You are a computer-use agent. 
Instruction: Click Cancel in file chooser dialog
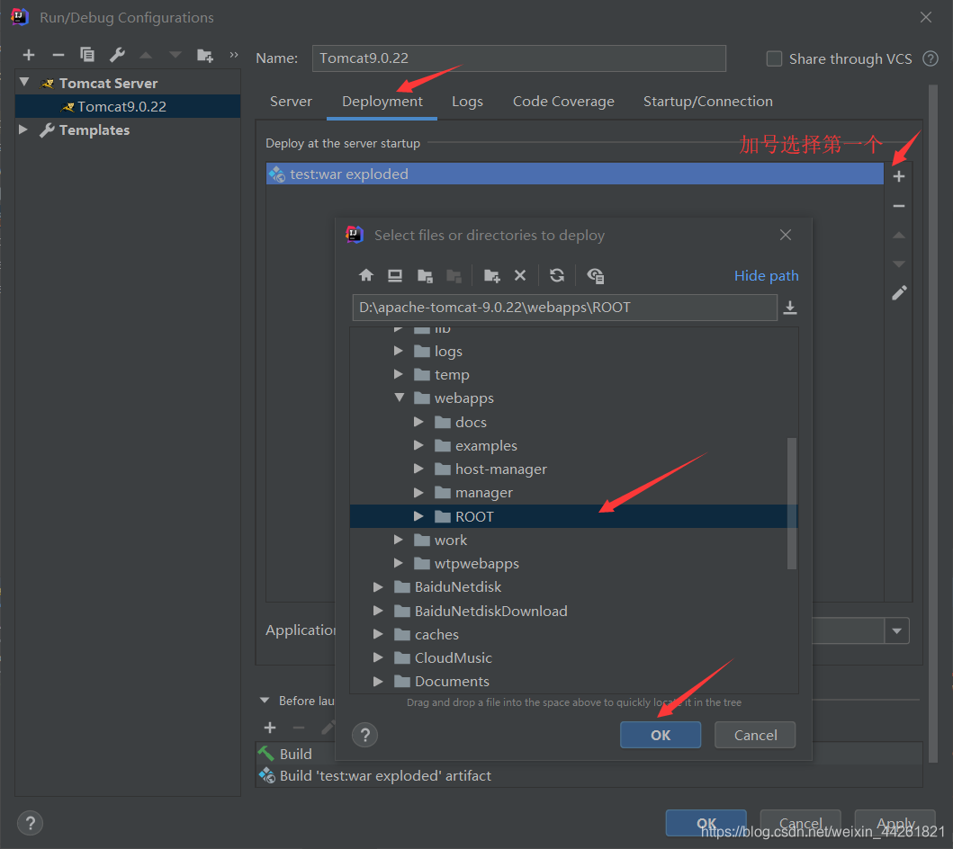[x=756, y=736]
